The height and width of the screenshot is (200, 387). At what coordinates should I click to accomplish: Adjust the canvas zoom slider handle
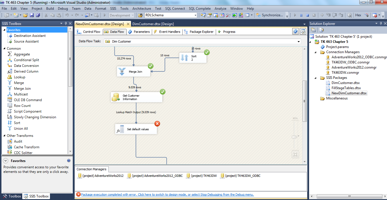(295, 137)
